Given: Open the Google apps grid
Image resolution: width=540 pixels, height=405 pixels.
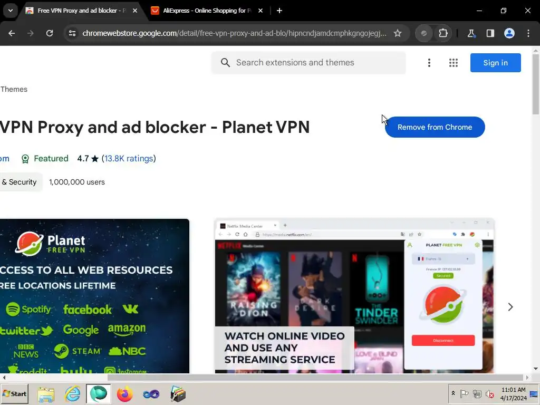Looking at the screenshot, I should pos(454,63).
